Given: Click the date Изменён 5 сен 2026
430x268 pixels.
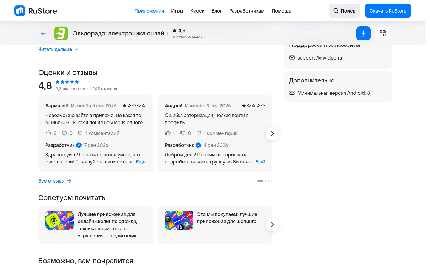Looking at the screenshot, I should pyautogui.click(x=94, y=106).
